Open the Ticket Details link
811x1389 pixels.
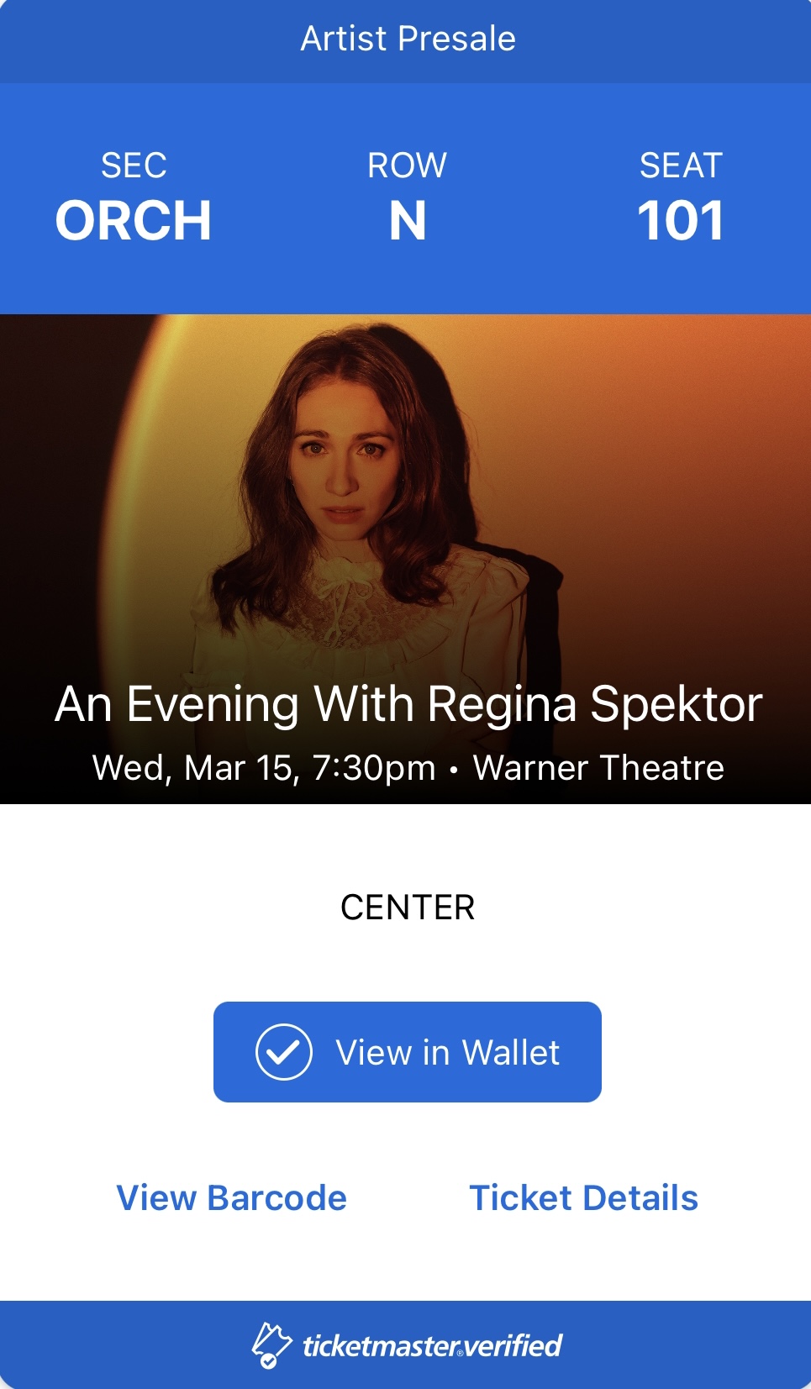click(x=584, y=1197)
